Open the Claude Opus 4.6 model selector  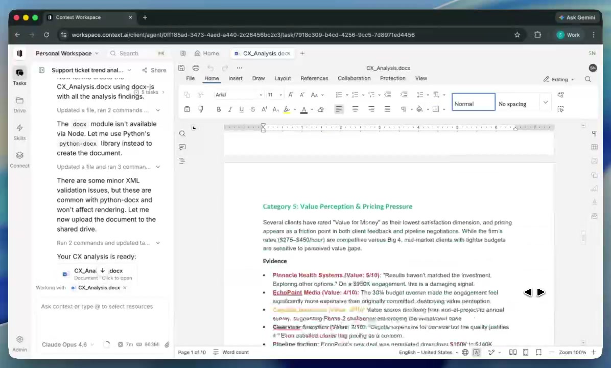68,344
